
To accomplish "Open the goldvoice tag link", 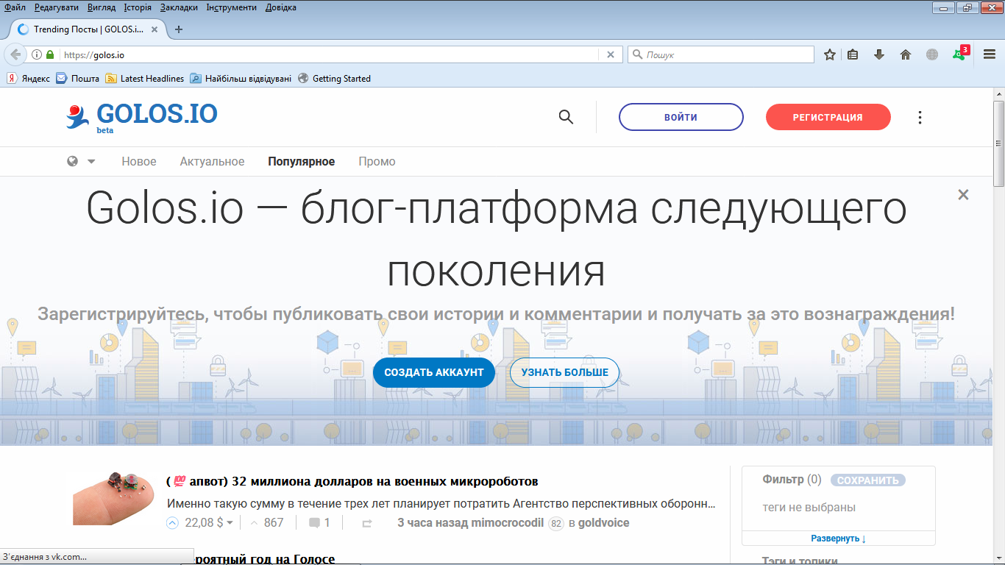I will pyautogui.click(x=603, y=523).
